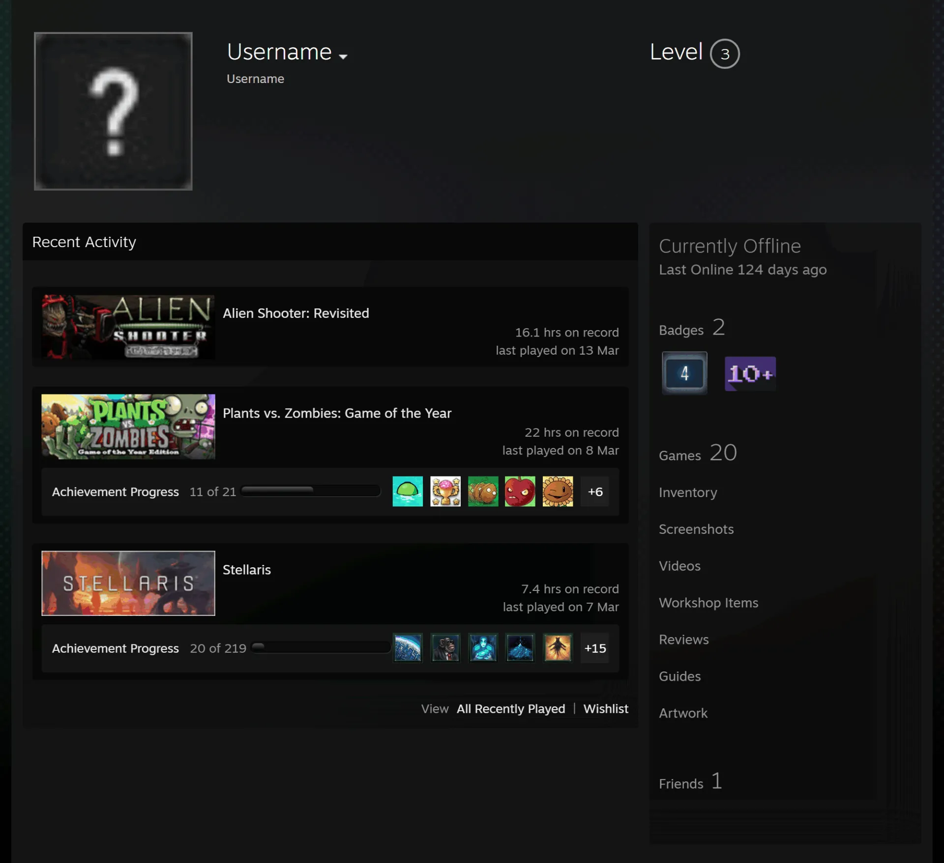The image size is (944, 863).
Task: Click the Level 3 circle badge
Action: 724,54
